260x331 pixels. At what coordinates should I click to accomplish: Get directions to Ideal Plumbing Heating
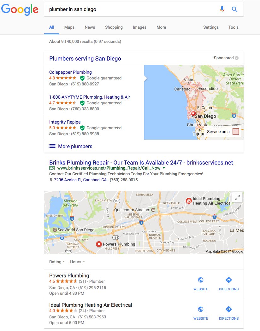[x=229, y=309]
